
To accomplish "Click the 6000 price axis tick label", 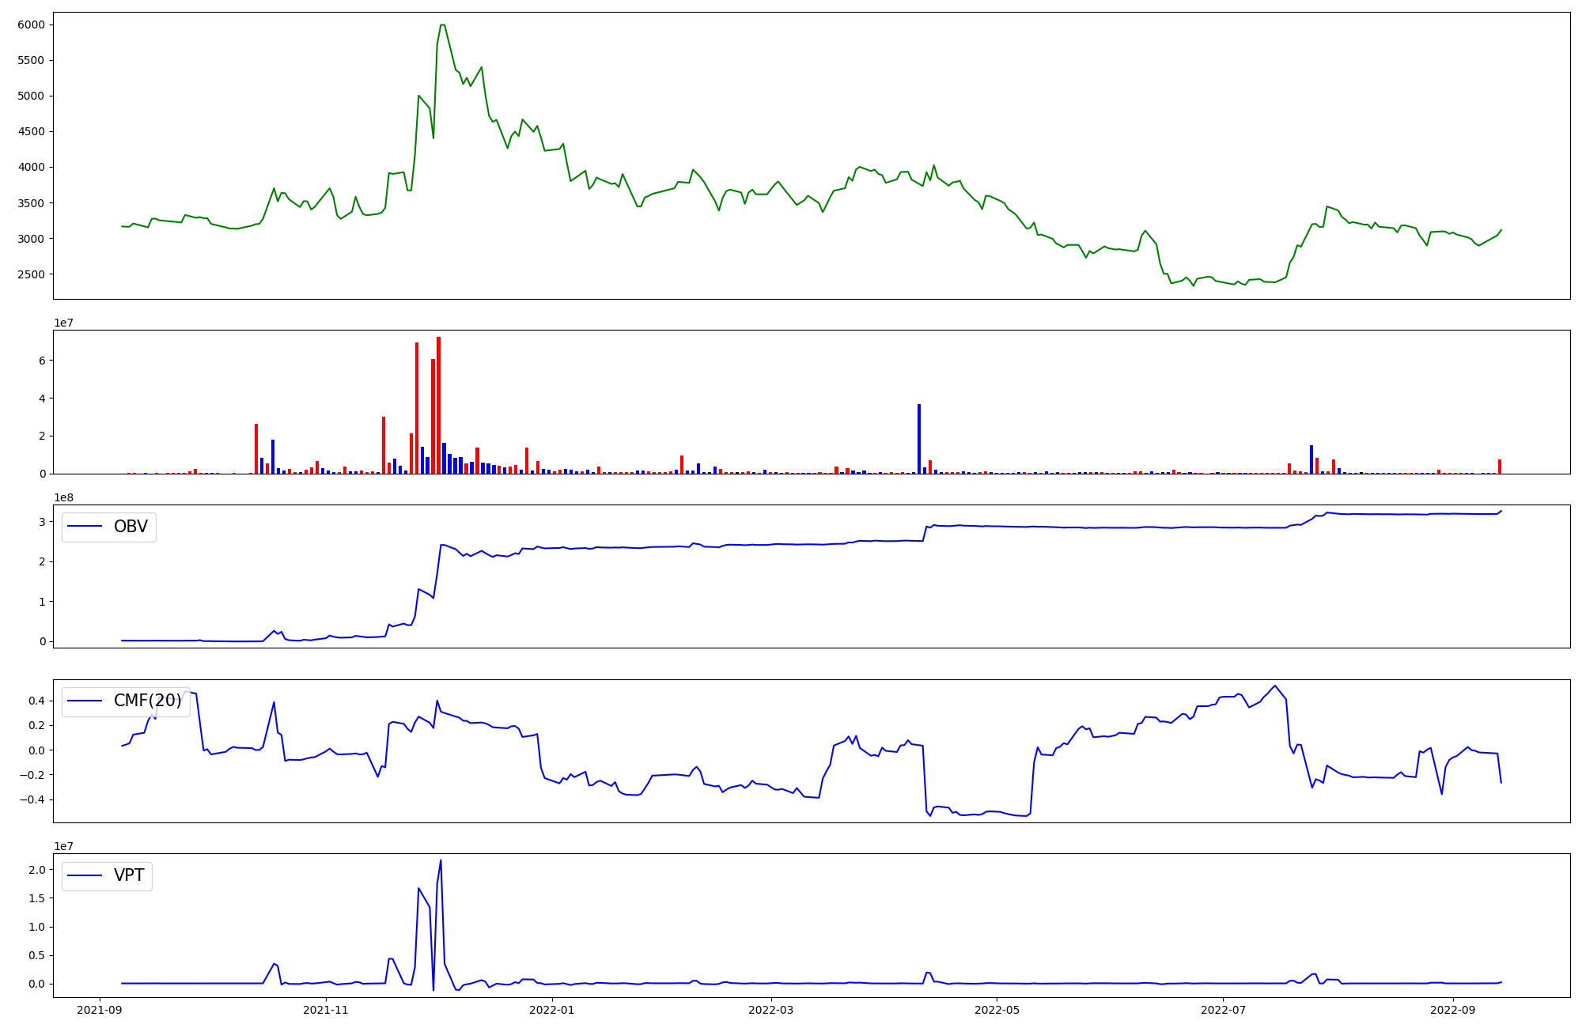I will coord(32,25).
